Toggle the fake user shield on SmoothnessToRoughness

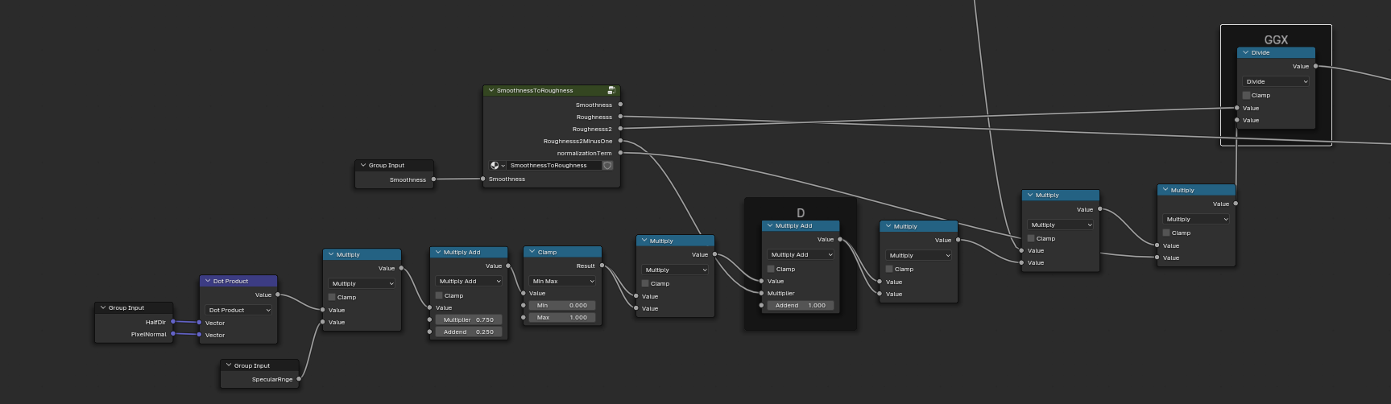(607, 166)
